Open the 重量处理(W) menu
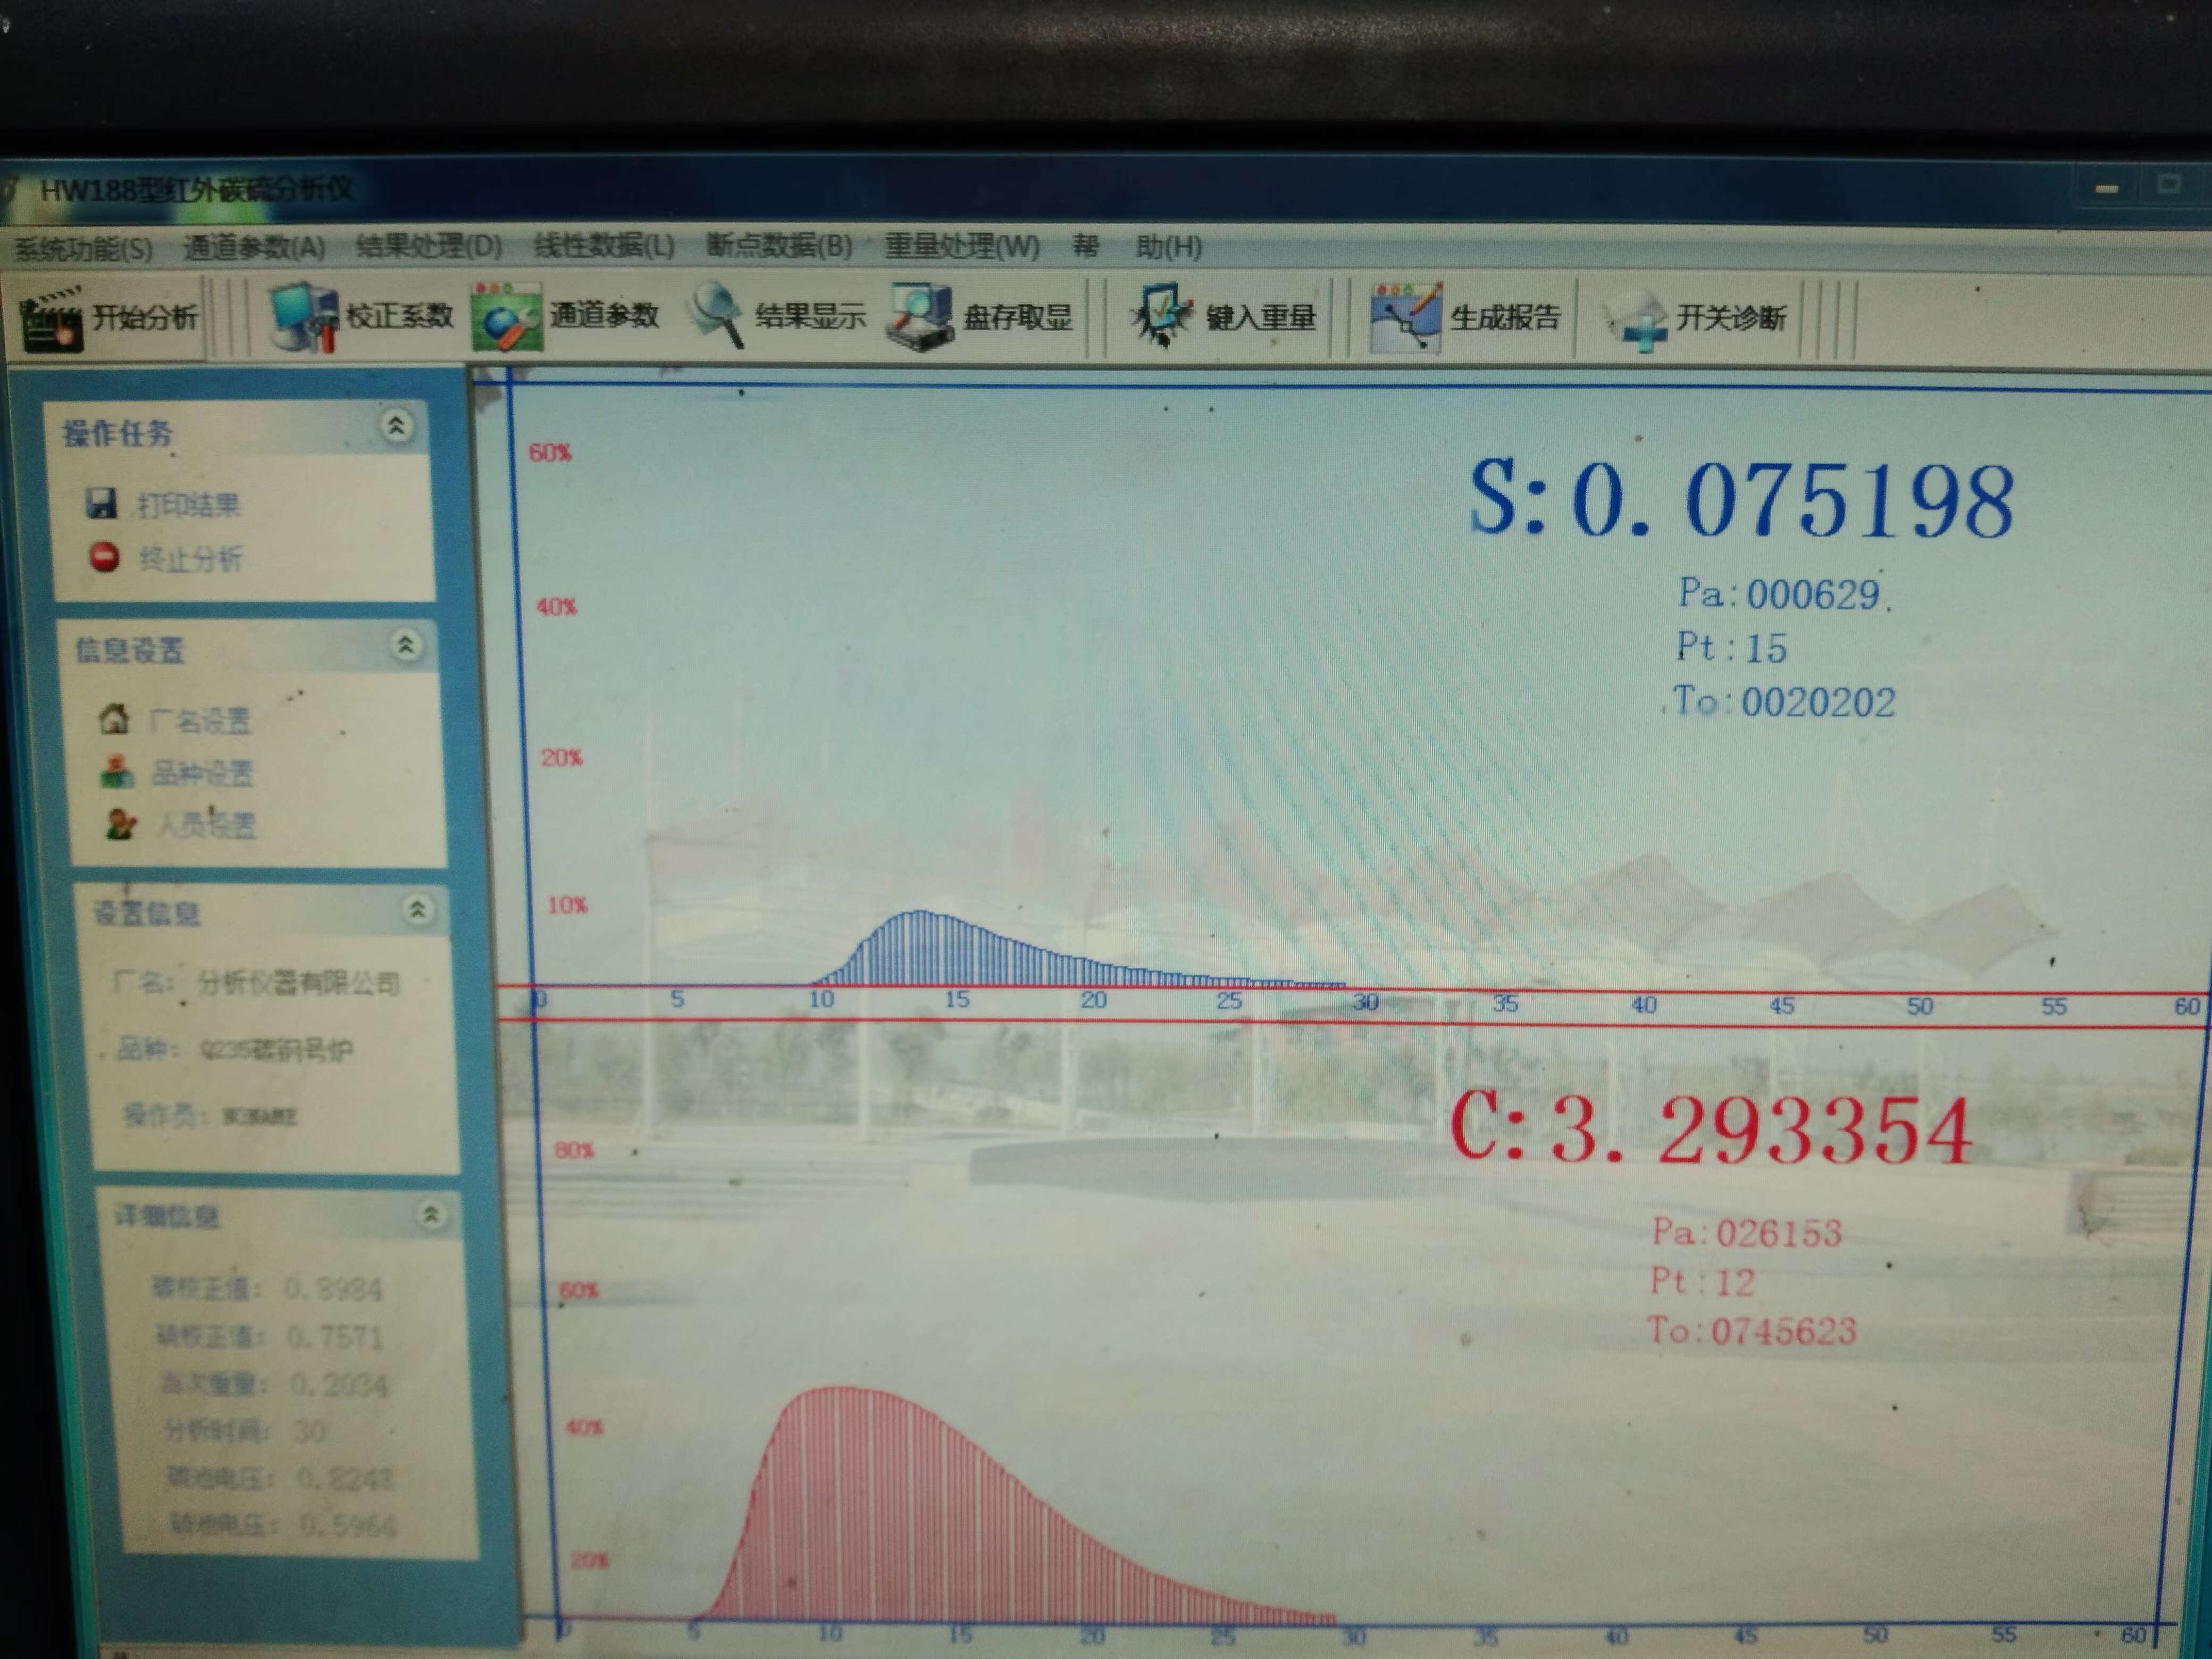Image resolution: width=2212 pixels, height=1659 pixels. [961, 246]
